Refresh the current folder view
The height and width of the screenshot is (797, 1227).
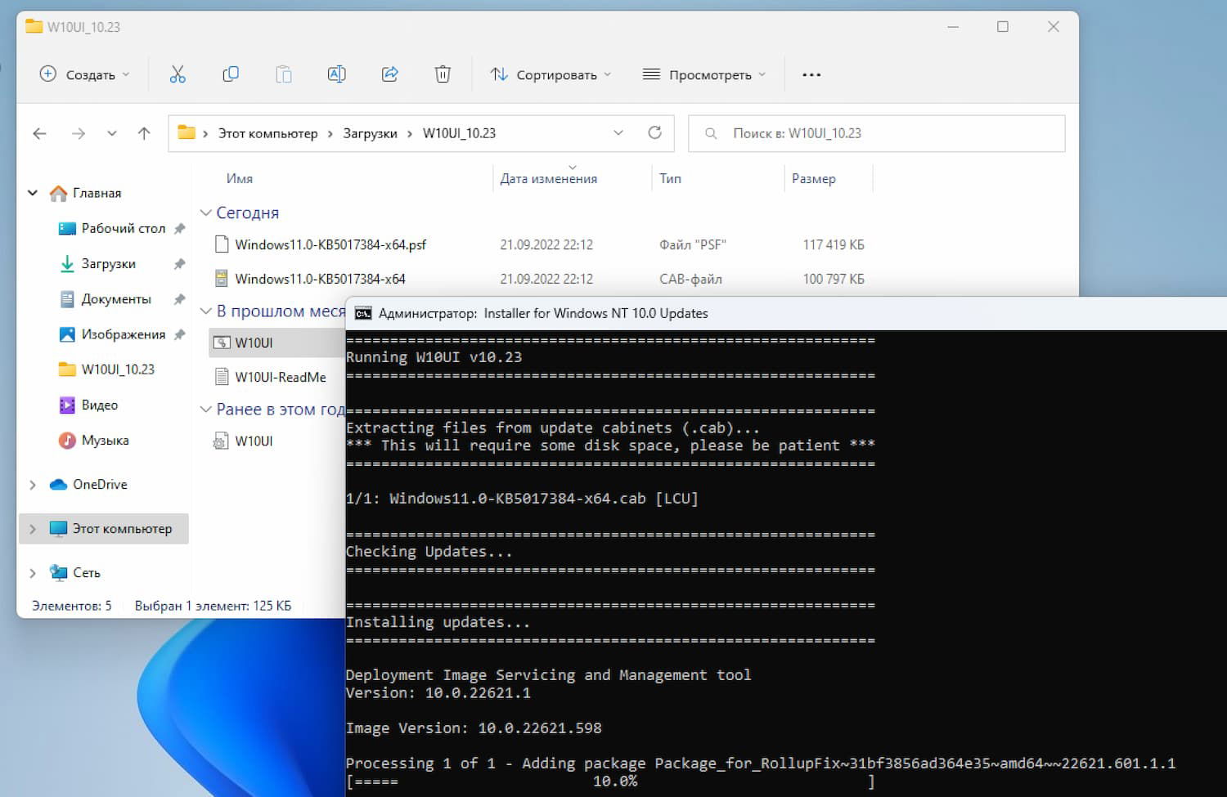click(x=654, y=132)
